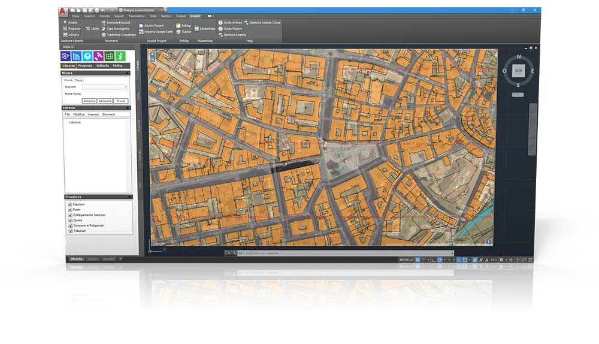This screenshot has height=344, width=599.
Task: Click the Undo arrow icon
Action: (103, 10)
